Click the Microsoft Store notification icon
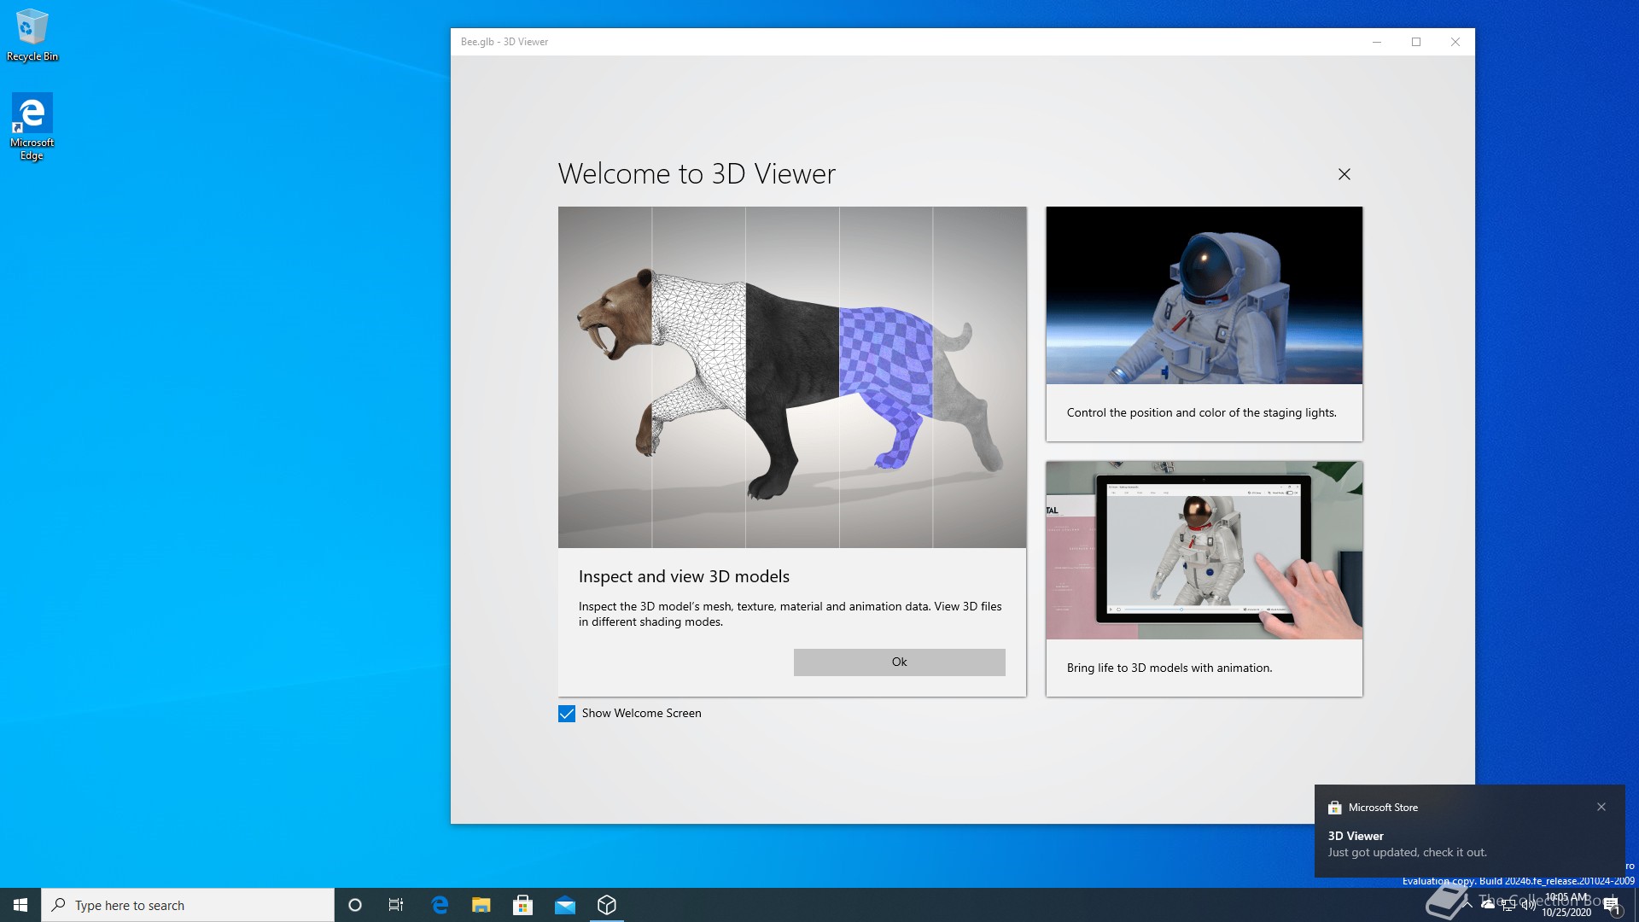 click(1335, 808)
